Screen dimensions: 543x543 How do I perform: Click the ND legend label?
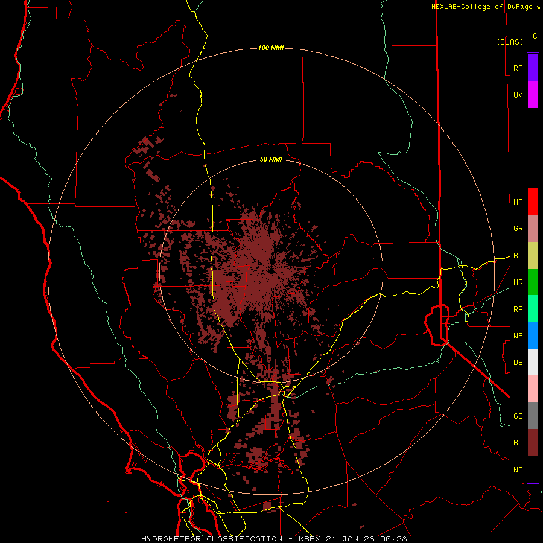(518, 470)
